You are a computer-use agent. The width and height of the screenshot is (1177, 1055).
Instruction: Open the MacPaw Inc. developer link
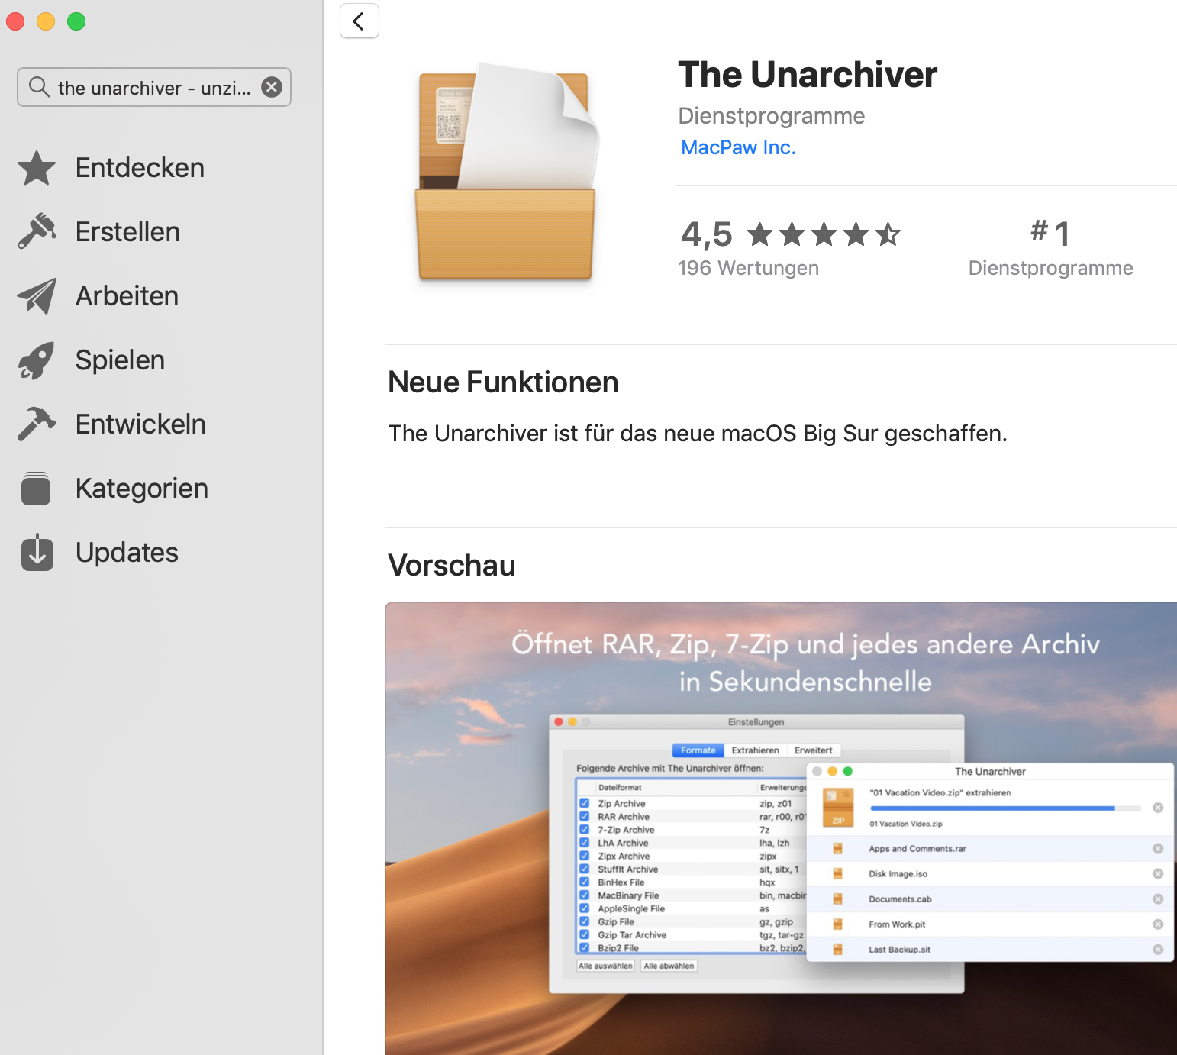(738, 147)
